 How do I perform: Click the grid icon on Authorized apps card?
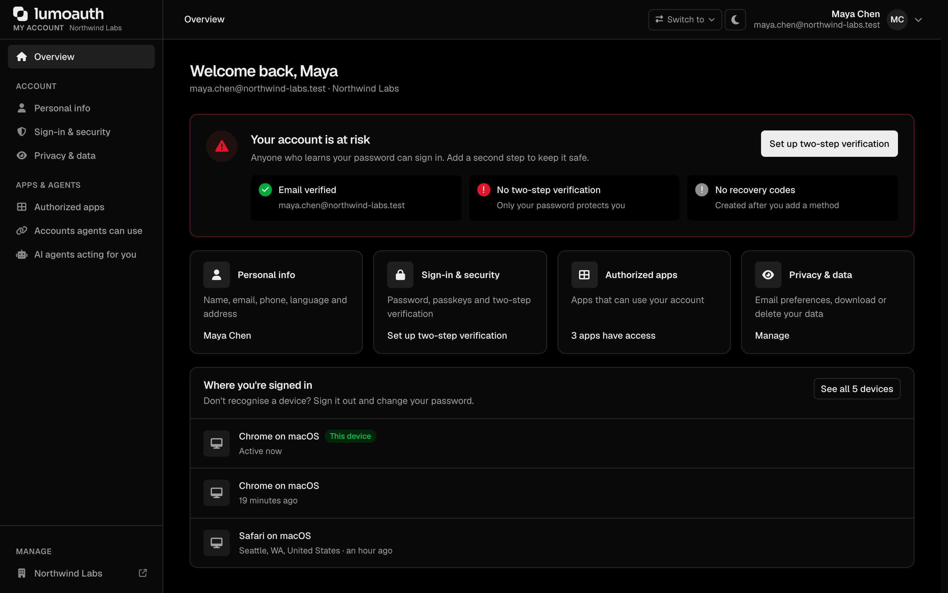tap(584, 275)
